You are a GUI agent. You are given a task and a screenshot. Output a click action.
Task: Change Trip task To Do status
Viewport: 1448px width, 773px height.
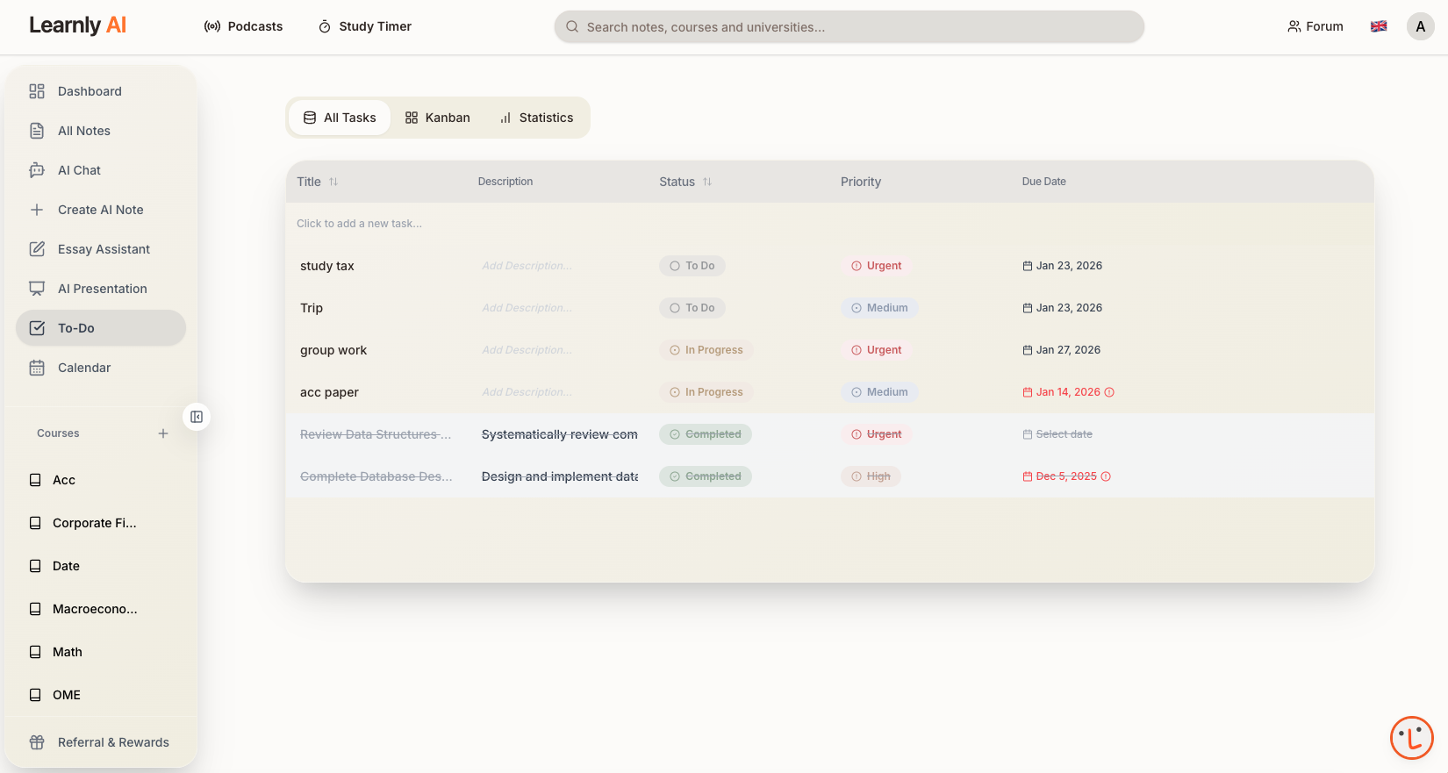[x=692, y=308]
